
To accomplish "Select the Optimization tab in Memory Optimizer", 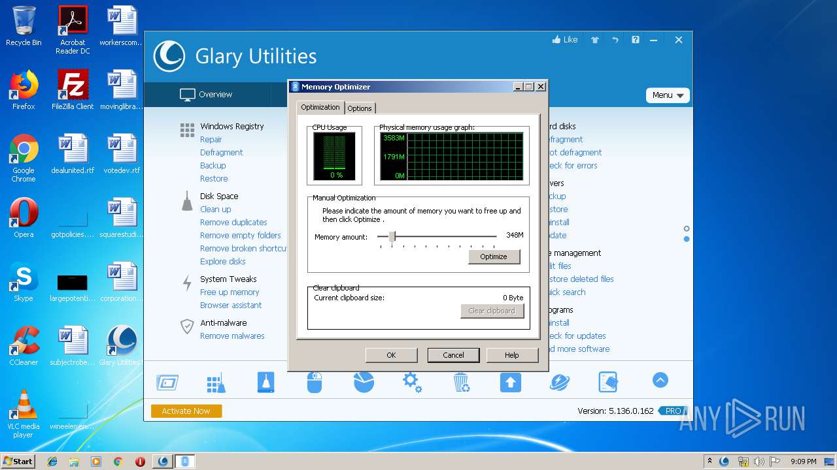I will point(320,107).
